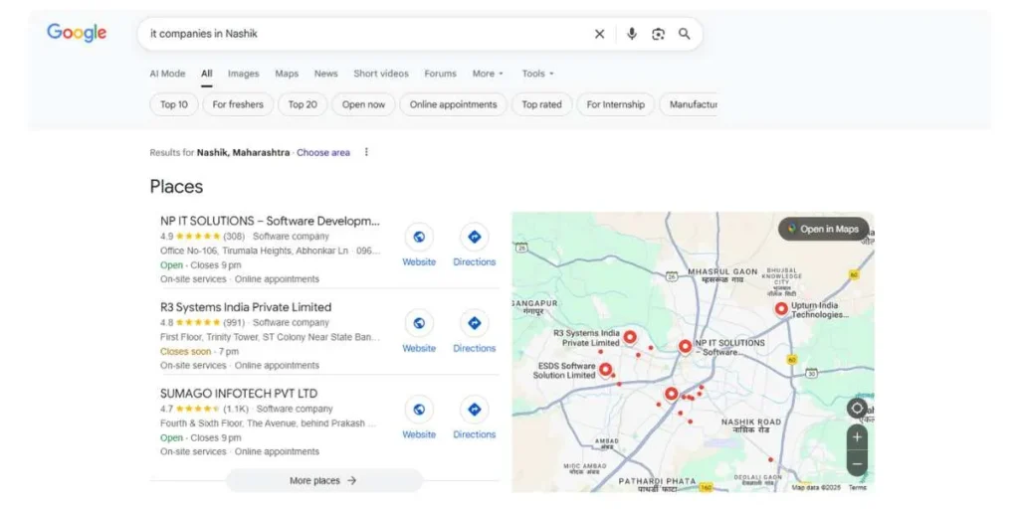
Task: Get directions to R3 Systems India
Action: pyautogui.click(x=474, y=324)
